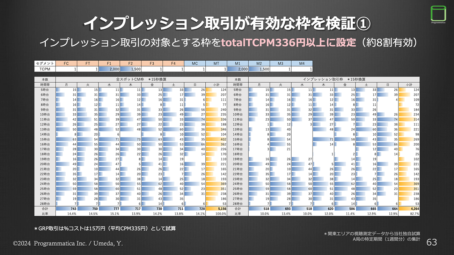The height and width of the screenshot is (255, 454).
Task: Click the M2 segment header cell
Action: (259, 63)
